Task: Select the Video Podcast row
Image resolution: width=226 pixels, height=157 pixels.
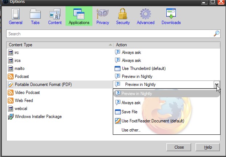Action: pos(60,93)
